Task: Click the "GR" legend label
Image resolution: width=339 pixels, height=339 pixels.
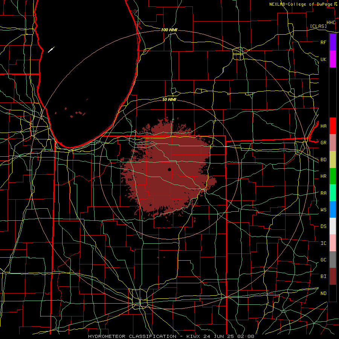Action: (323, 143)
